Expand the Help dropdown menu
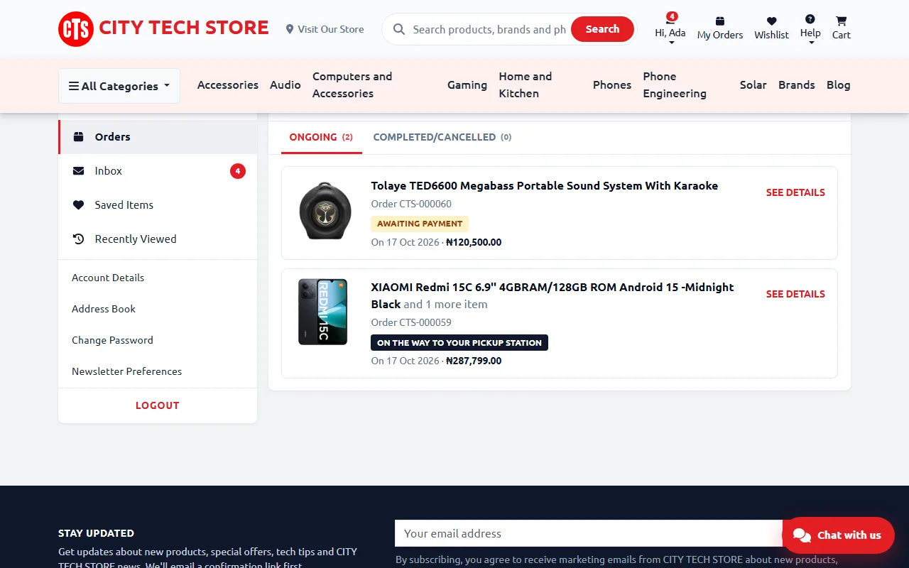909x568 pixels. click(x=810, y=29)
